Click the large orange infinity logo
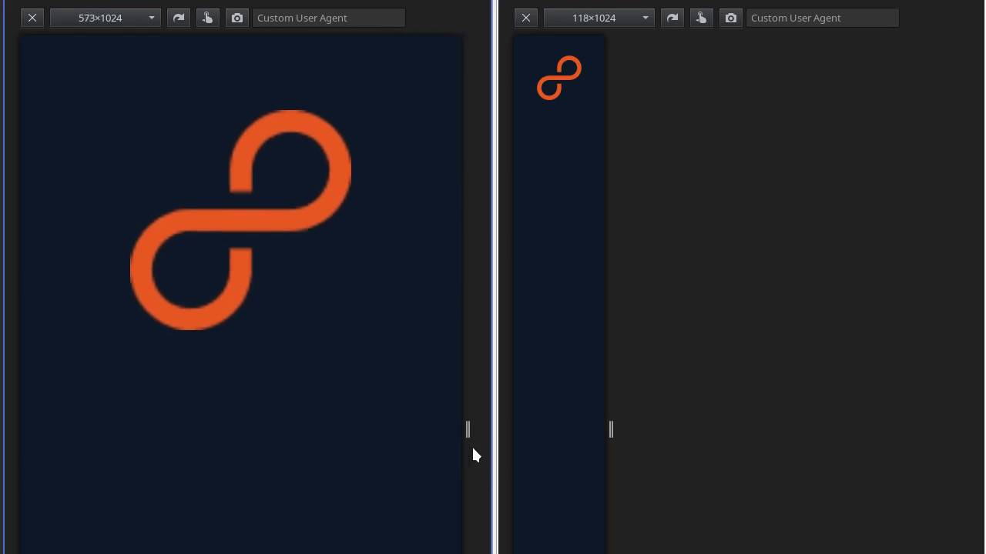 click(x=241, y=220)
